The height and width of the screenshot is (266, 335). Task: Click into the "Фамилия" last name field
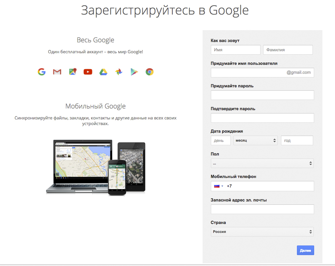[288, 50]
